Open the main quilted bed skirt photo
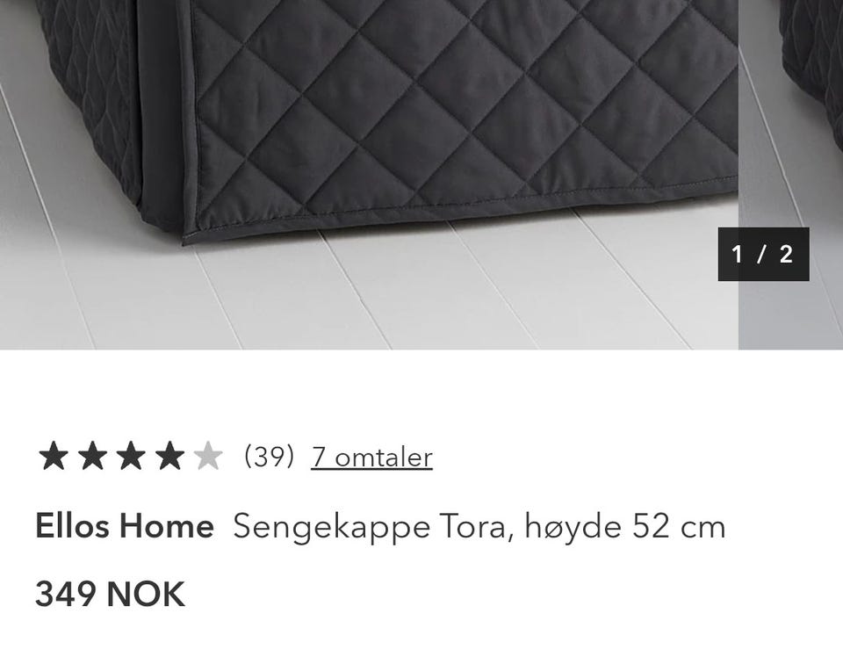 point(369,175)
